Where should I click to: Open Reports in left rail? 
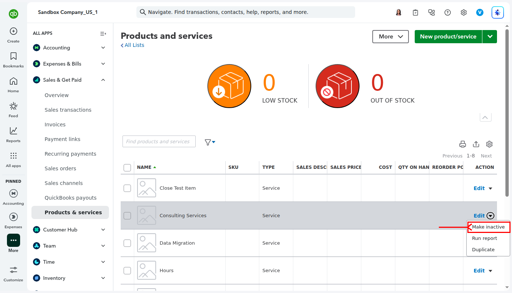(14, 131)
